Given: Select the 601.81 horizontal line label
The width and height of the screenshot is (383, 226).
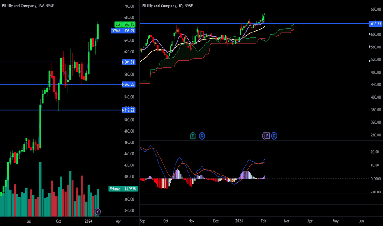Looking at the screenshot, I should click(x=129, y=62).
